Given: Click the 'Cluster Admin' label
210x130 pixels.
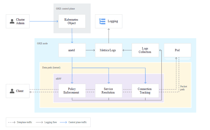Looking at the screenshot, I should (x=20, y=21).
